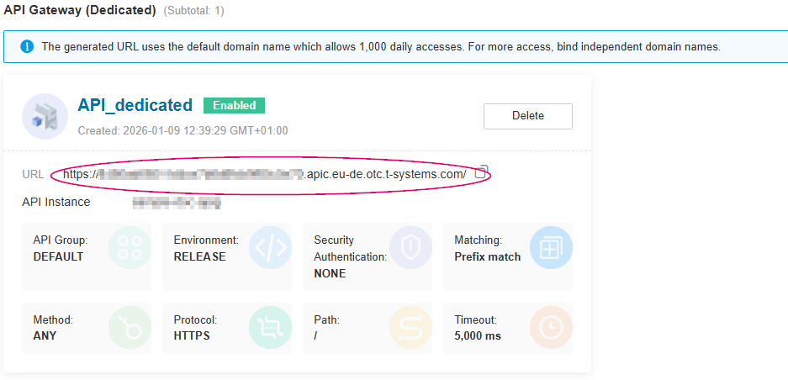Click the Protocol HTTPS icon

click(x=270, y=328)
